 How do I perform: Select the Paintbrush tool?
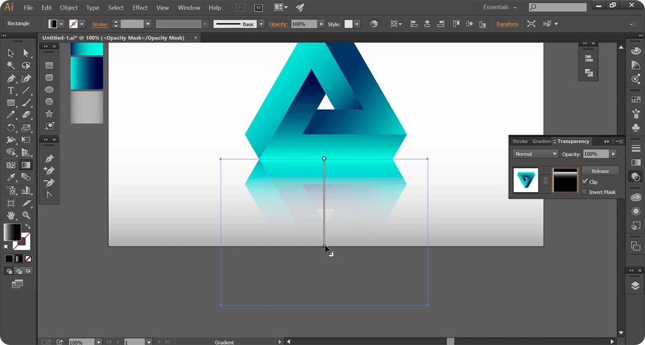point(26,103)
